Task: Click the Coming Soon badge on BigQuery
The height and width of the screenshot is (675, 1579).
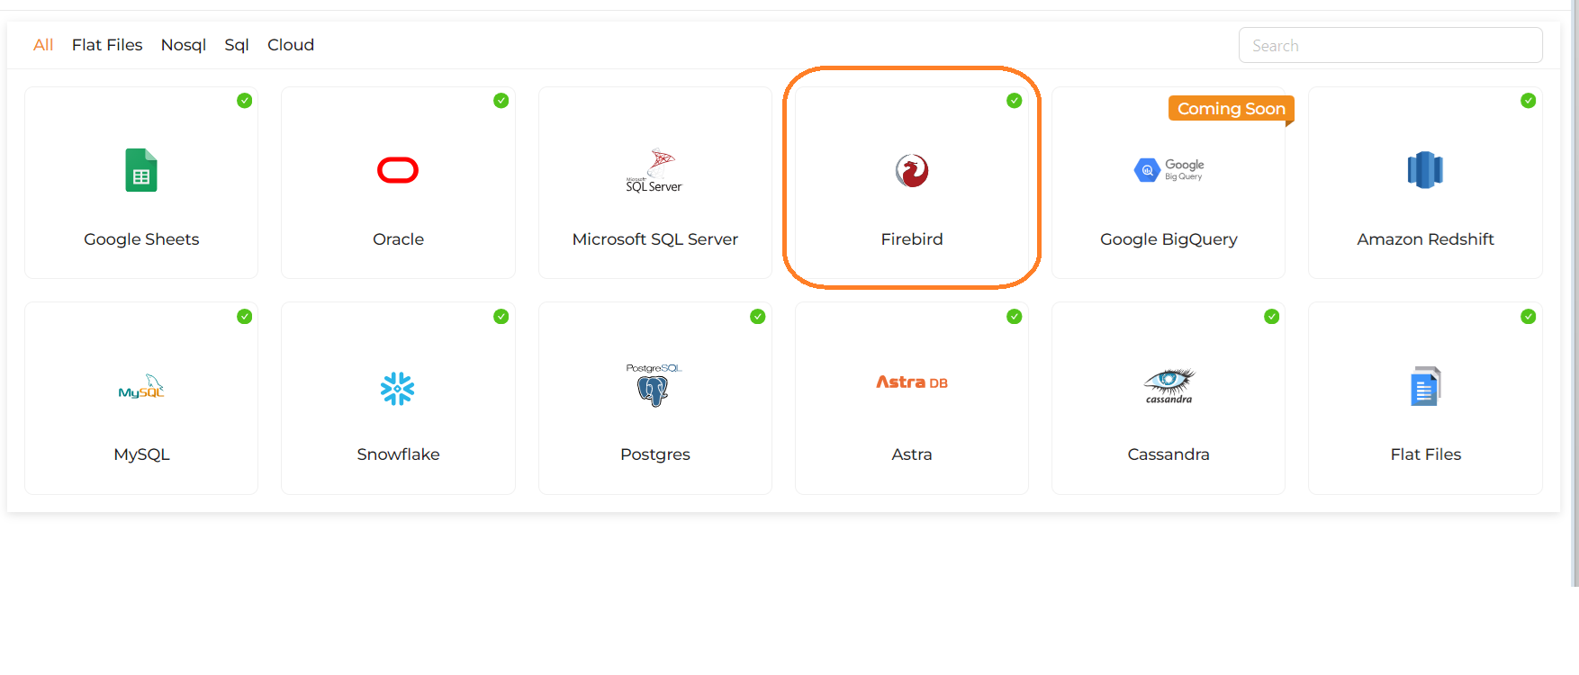Action: pos(1231,108)
